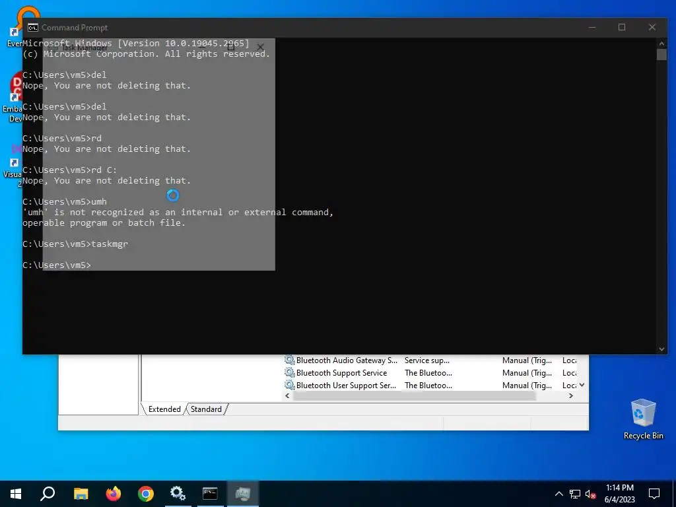Click Command Prompt vertical scrollbar thumb

[661, 55]
